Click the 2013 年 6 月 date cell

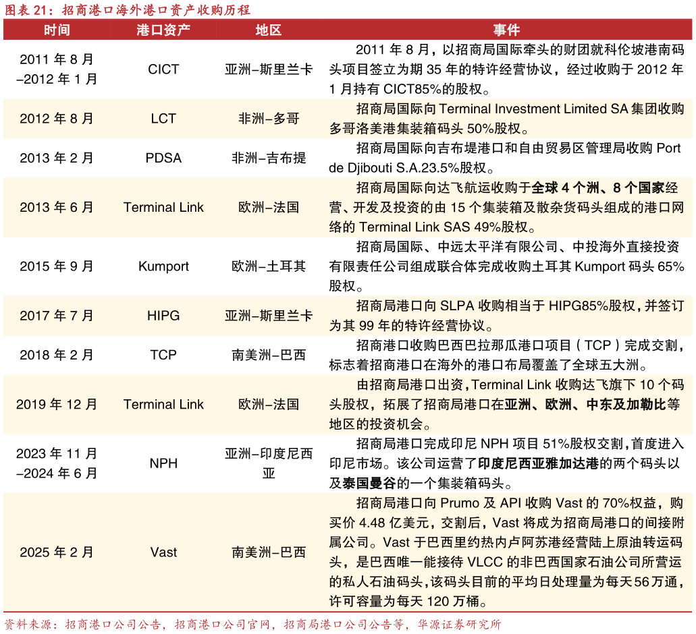pyautogui.click(x=57, y=207)
